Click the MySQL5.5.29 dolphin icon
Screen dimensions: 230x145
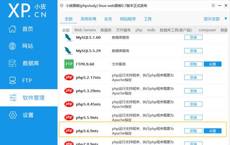(68, 51)
